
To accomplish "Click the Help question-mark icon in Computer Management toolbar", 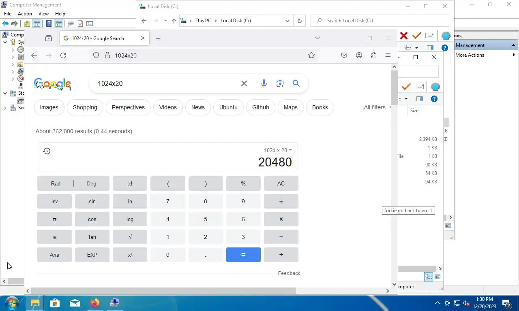I will [49, 24].
